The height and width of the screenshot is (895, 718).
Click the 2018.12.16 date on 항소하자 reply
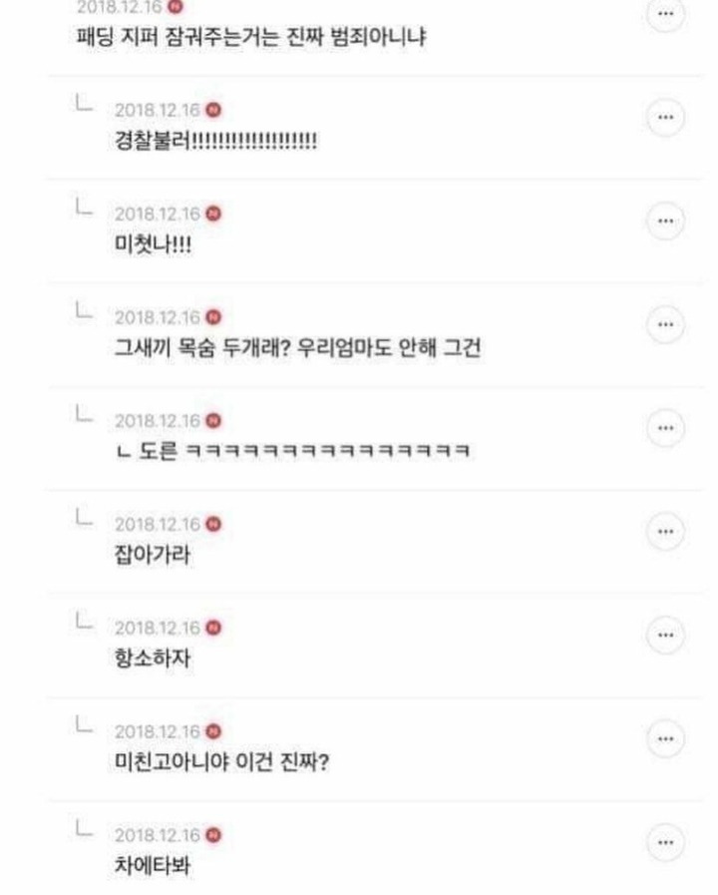[158, 628]
